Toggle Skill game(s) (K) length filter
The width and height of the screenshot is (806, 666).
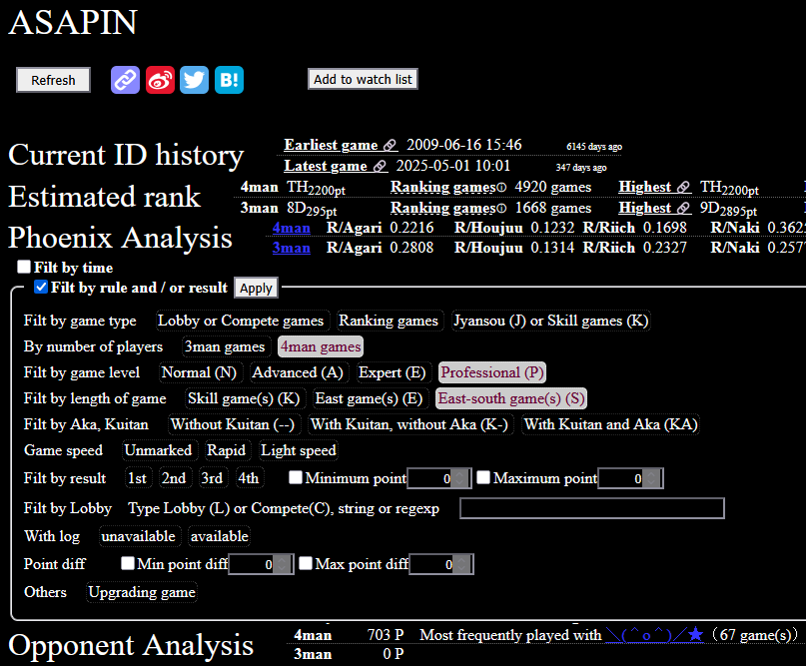[244, 398]
